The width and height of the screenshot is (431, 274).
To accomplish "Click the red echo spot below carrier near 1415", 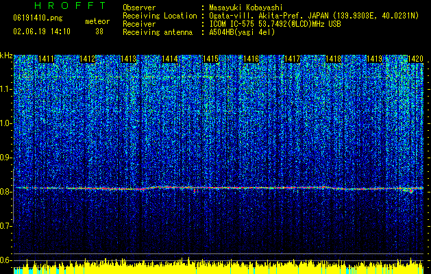I will tap(196, 190).
